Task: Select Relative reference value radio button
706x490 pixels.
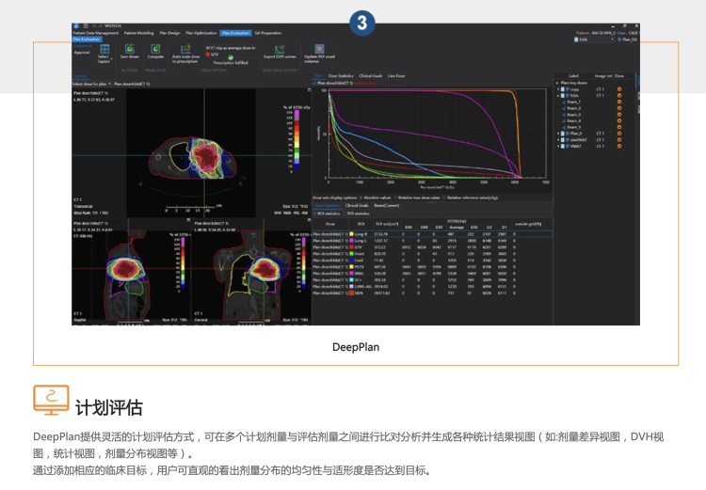Action: [445, 198]
